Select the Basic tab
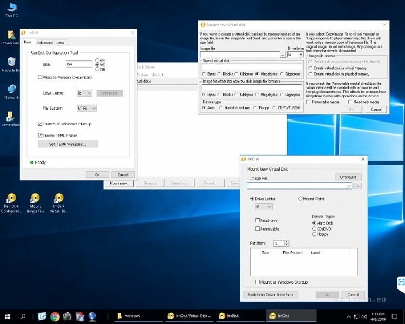Screen dimensions: 405x324 coord(28,42)
